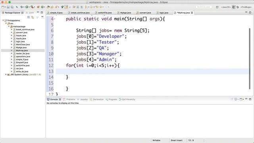Click the Save icon in the toolbar
Image resolution: width=254 pixels, height=143 pixels.
click(x=8, y=7)
